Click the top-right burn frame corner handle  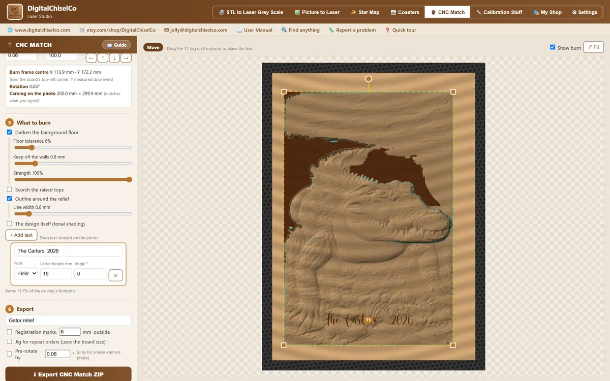click(453, 92)
